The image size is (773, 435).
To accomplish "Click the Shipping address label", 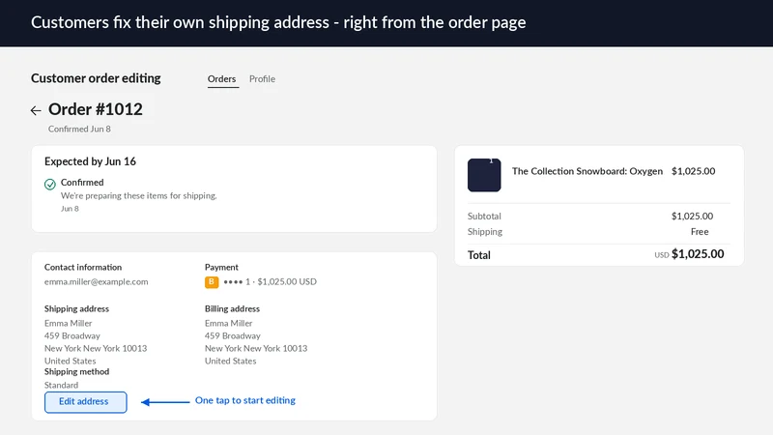I will pyautogui.click(x=76, y=308).
